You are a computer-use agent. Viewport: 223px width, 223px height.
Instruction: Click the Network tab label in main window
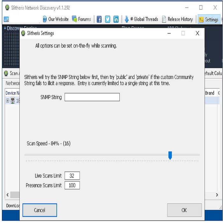pos(12,83)
